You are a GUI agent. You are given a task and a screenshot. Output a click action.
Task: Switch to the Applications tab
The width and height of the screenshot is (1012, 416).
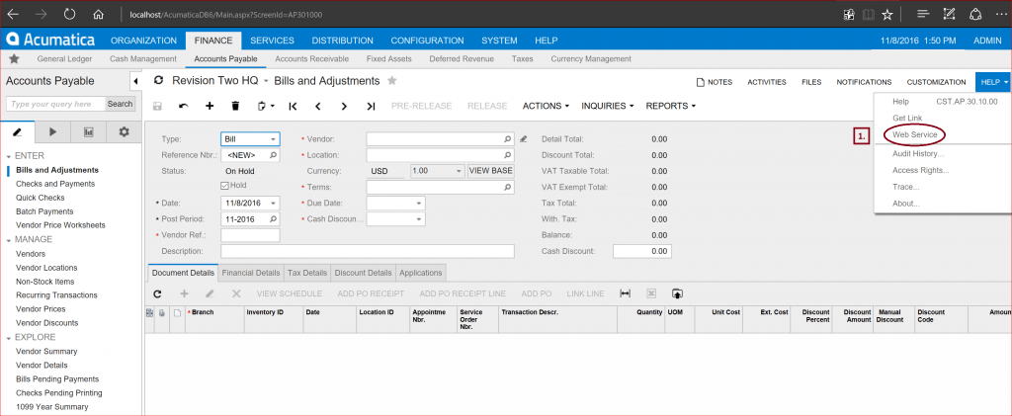(421, 273)
